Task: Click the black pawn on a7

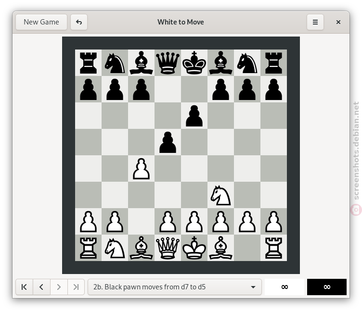Action: [x=88, y=89]
